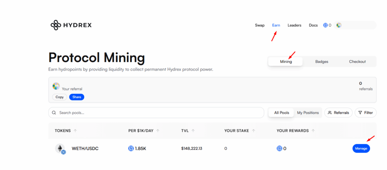Viewport: 387px width, 170px height.
Task: Switch to My Positions view
Action: click(x=308, y=113)
